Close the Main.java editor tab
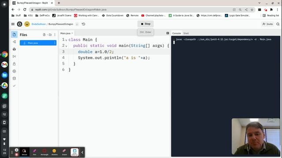This screenshot has width=282, height=158. click(x=72, y=33)
